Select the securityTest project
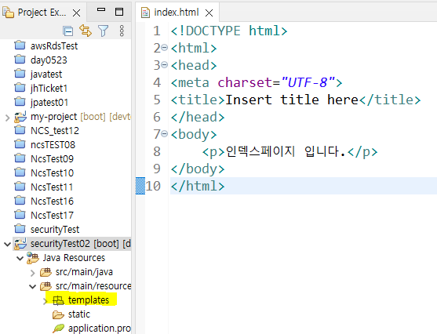Screen dimensions: 437x334 click(x=55, y=230)
